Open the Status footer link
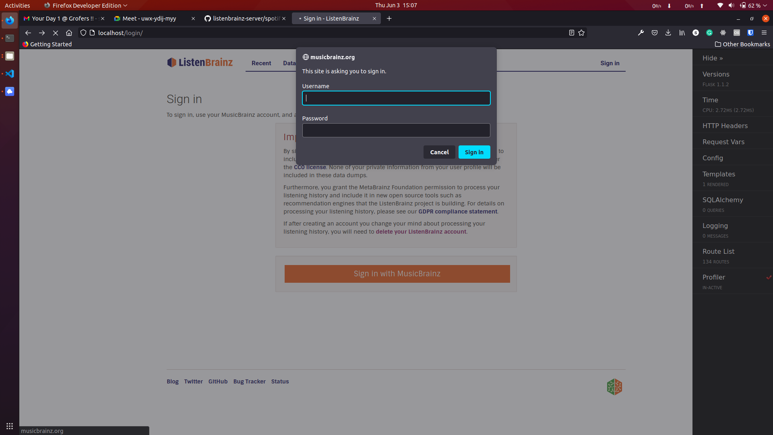Viewport: 773px width, 435px height. point(280,381)
